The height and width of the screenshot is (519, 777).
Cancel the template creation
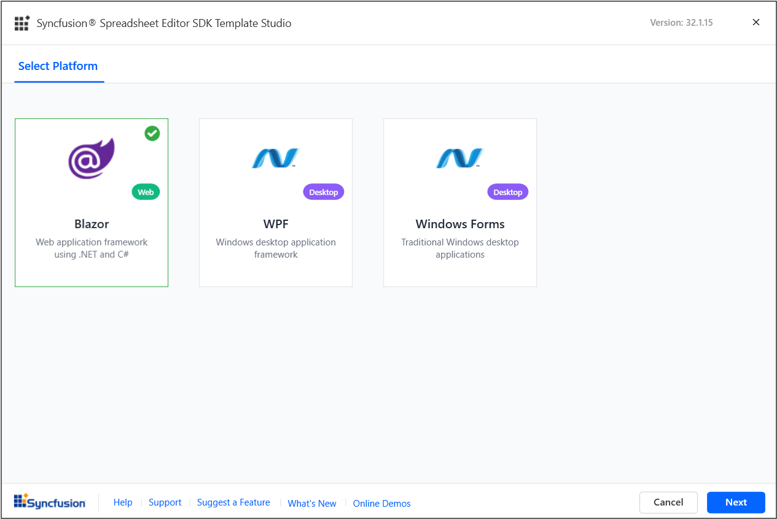(668, 502)
